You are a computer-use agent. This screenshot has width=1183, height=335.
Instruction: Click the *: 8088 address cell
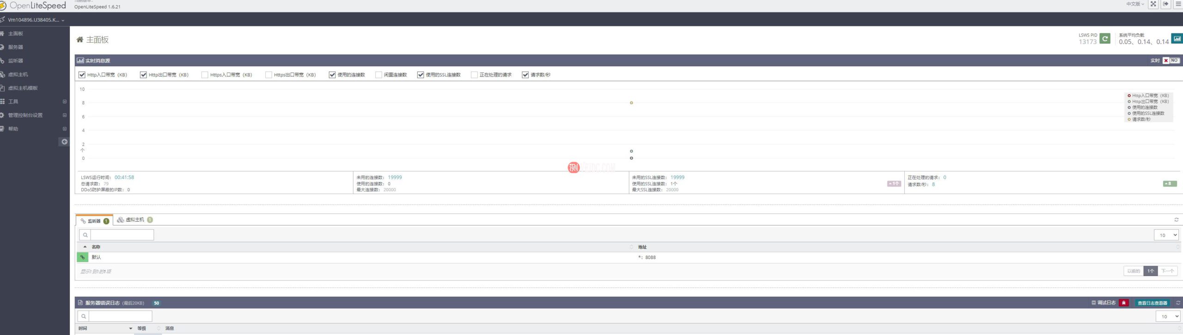pos(647,257)
